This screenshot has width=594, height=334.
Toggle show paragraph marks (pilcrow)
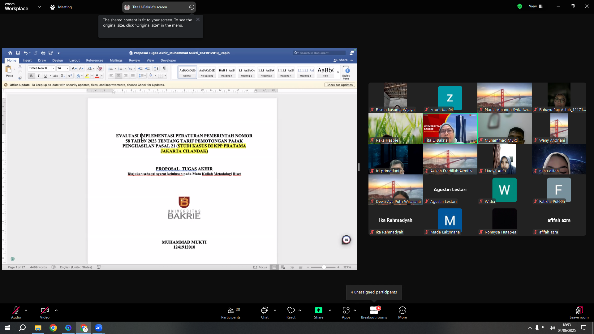point(164,68)
